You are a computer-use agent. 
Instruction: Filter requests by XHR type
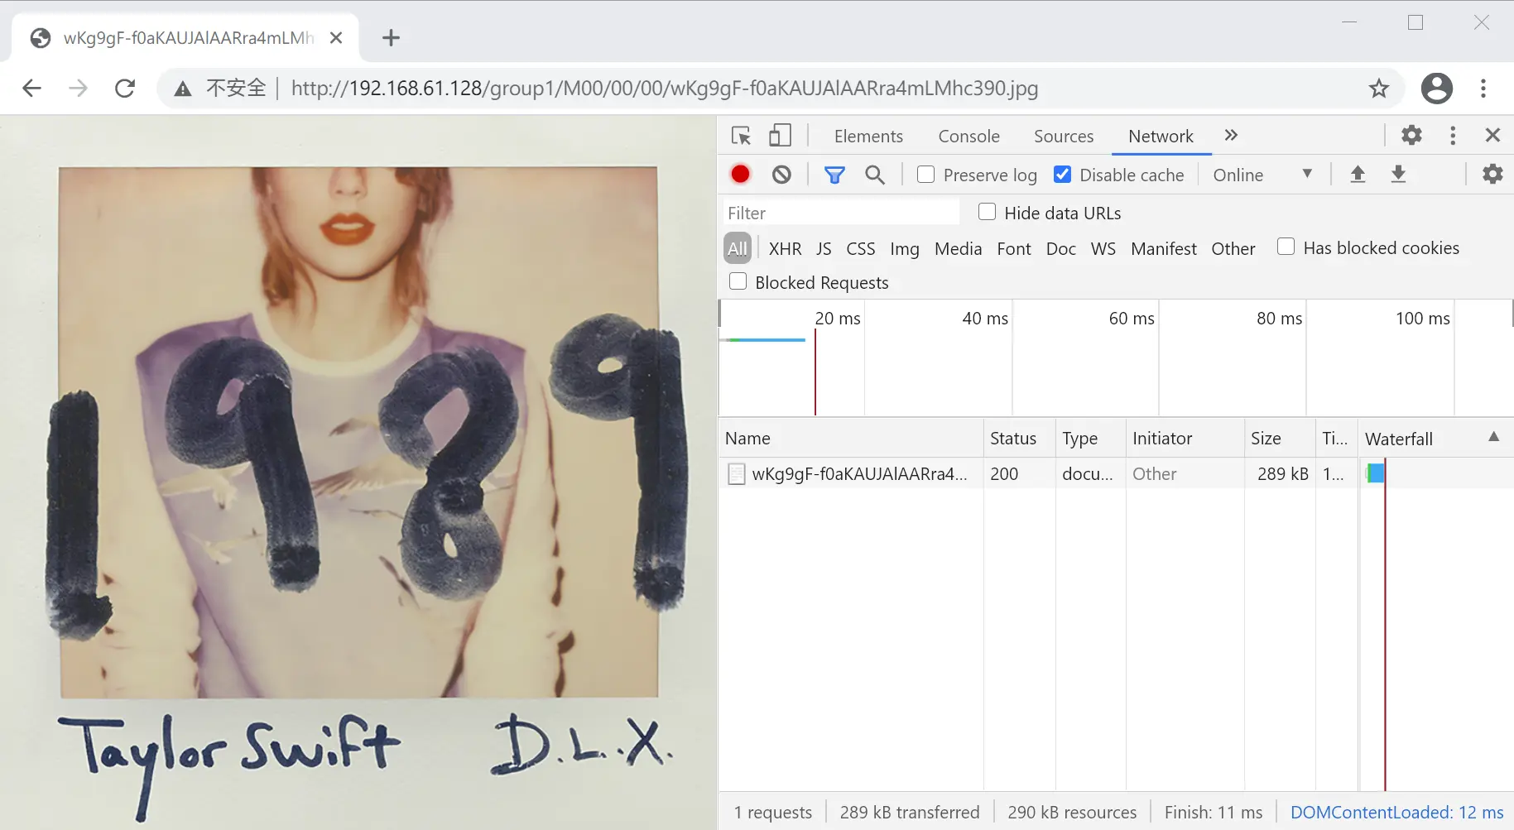pyautogui.click(x=785, y=249)
